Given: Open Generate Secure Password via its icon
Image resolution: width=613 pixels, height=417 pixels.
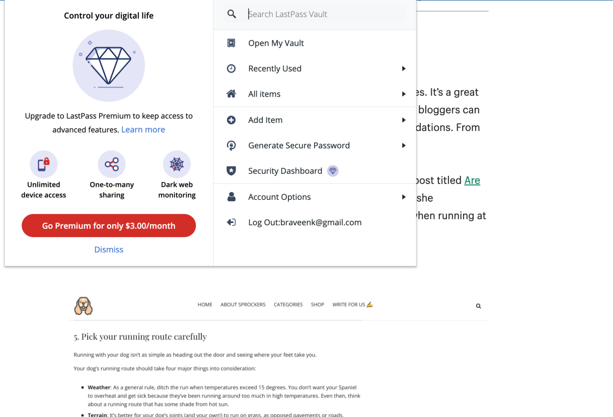Looking at the screenshot, I should 231,145.
